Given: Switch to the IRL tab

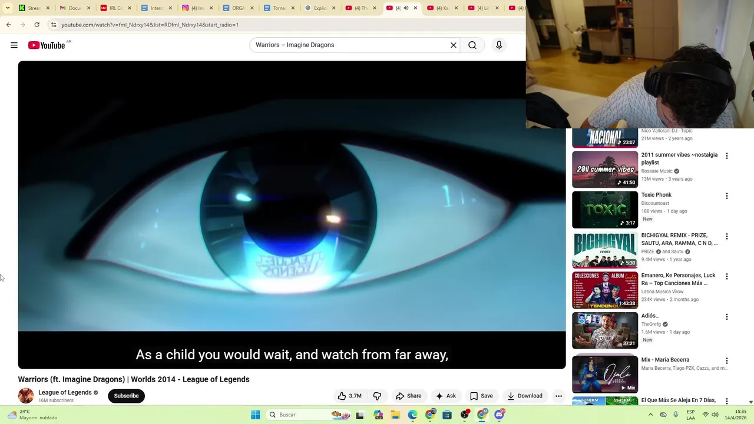Looking at the screenshot, I should click(113, 8).
